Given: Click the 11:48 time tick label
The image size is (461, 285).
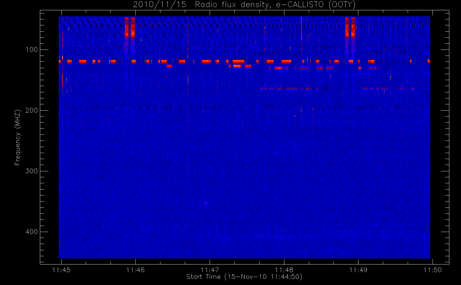Looking at the screenshot, I should click(284, 270).
